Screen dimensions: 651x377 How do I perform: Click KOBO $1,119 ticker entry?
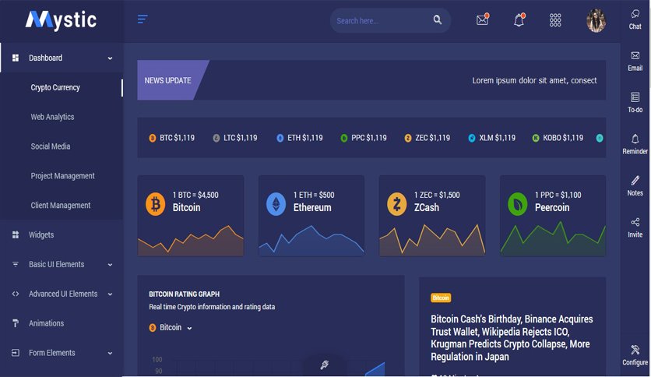558,138
